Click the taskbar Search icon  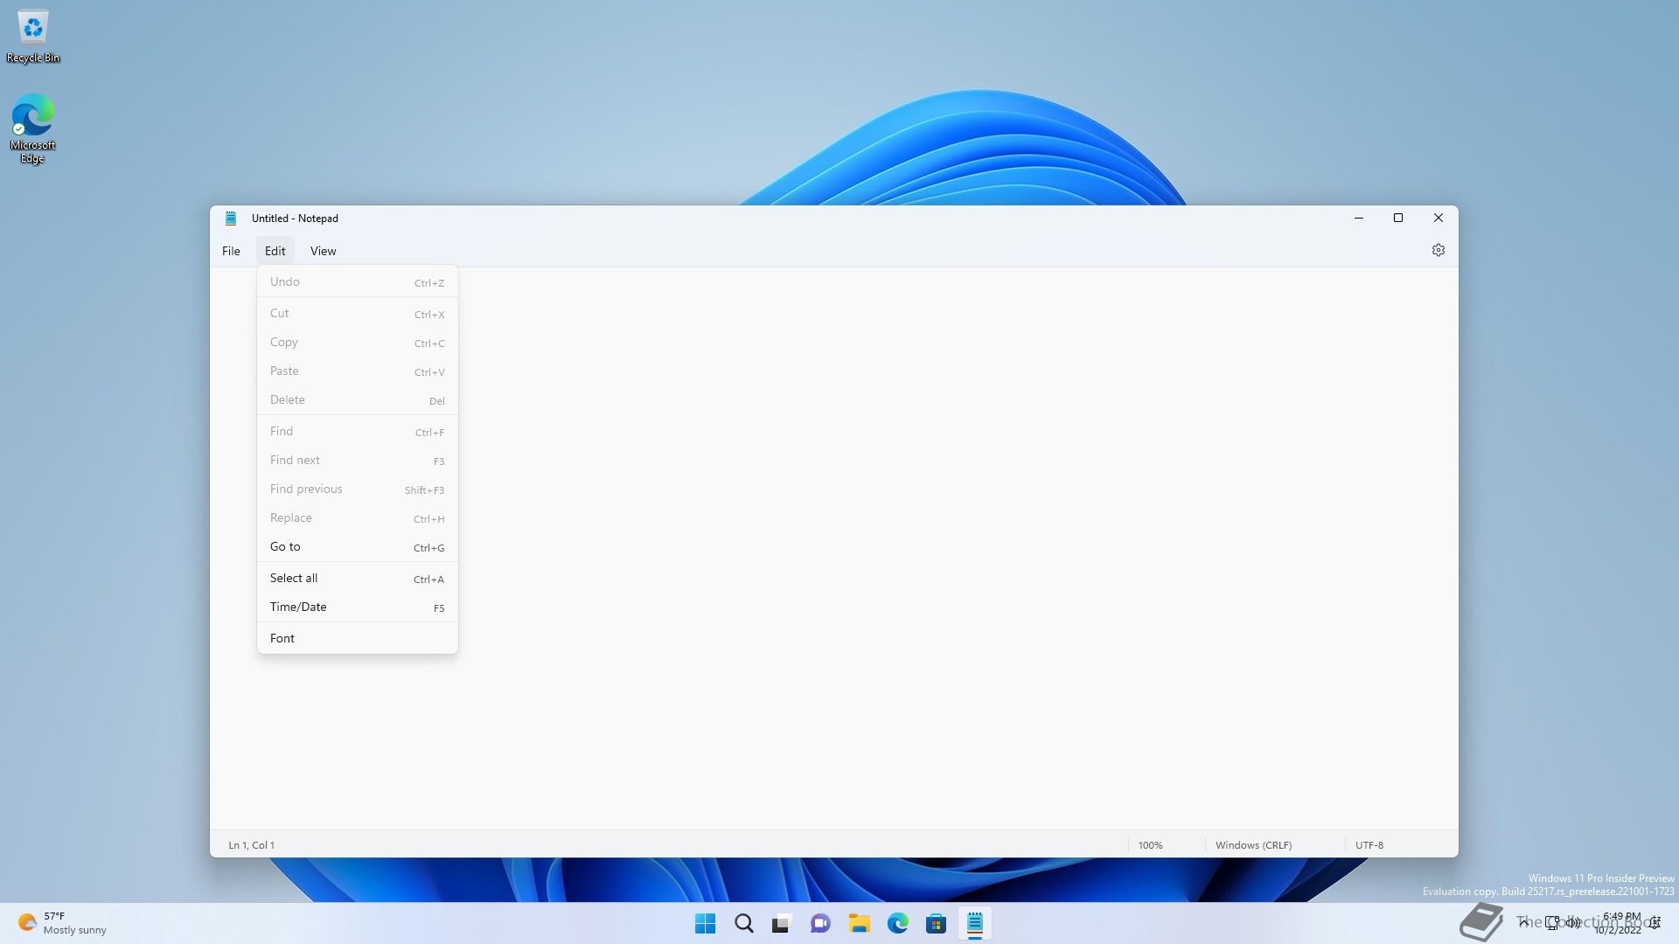743,924
